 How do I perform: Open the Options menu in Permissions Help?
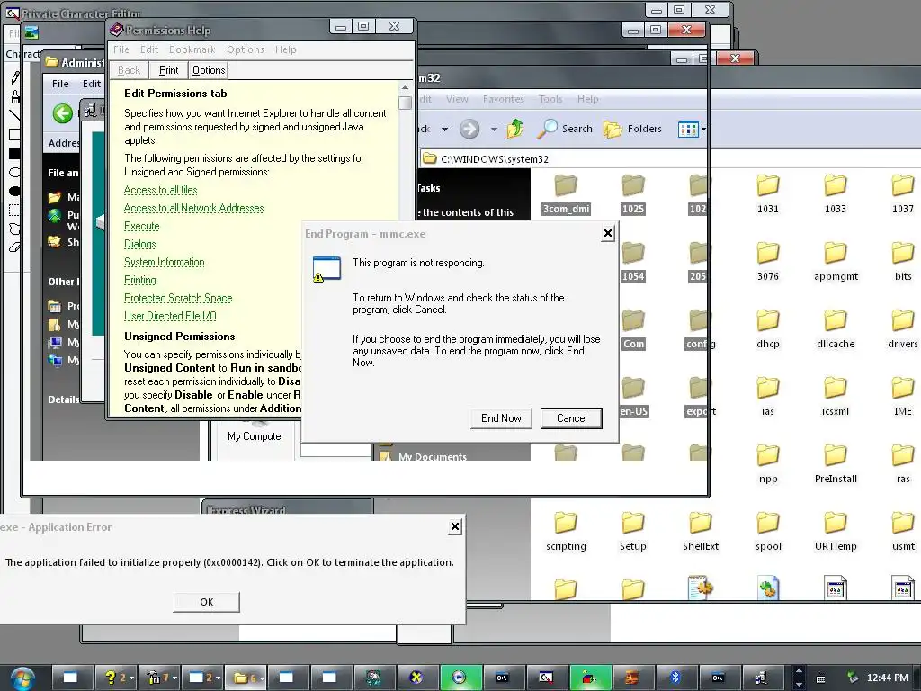tap(246, 50)
